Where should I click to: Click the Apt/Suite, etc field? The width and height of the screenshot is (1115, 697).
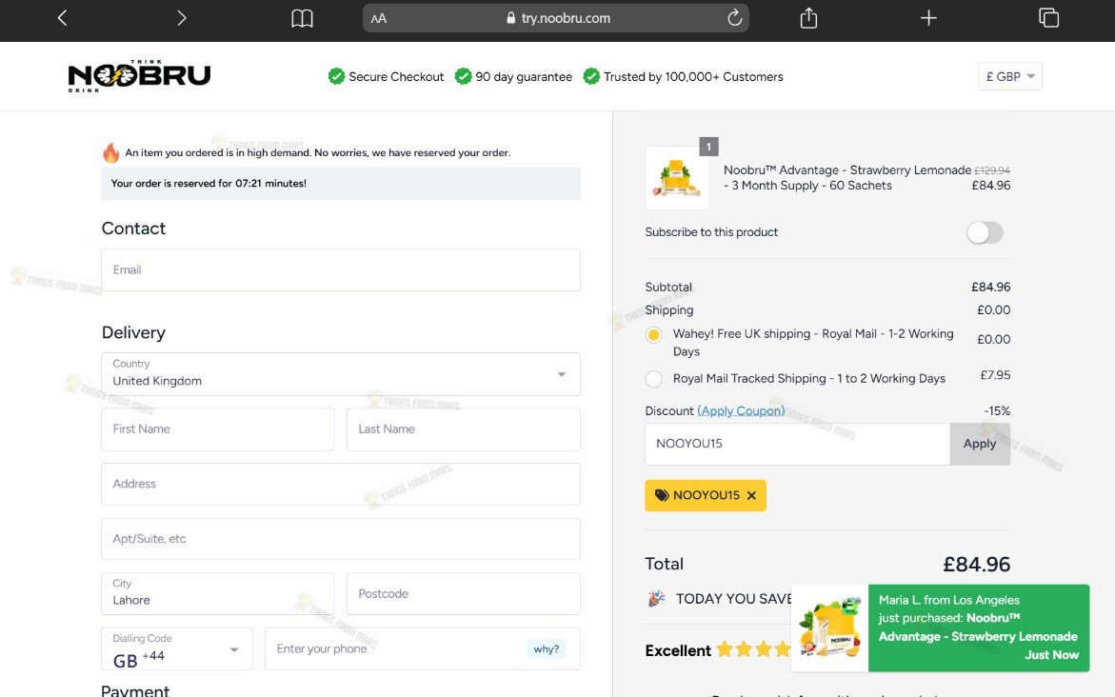341,538
